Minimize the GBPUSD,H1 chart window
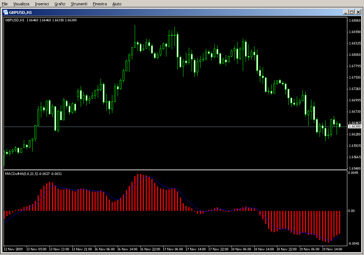The image size is (364, 255). [346, 12]
